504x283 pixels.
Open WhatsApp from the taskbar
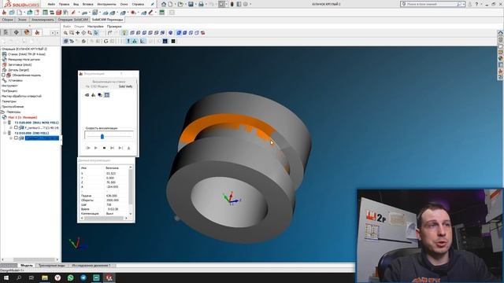[70, 277]
